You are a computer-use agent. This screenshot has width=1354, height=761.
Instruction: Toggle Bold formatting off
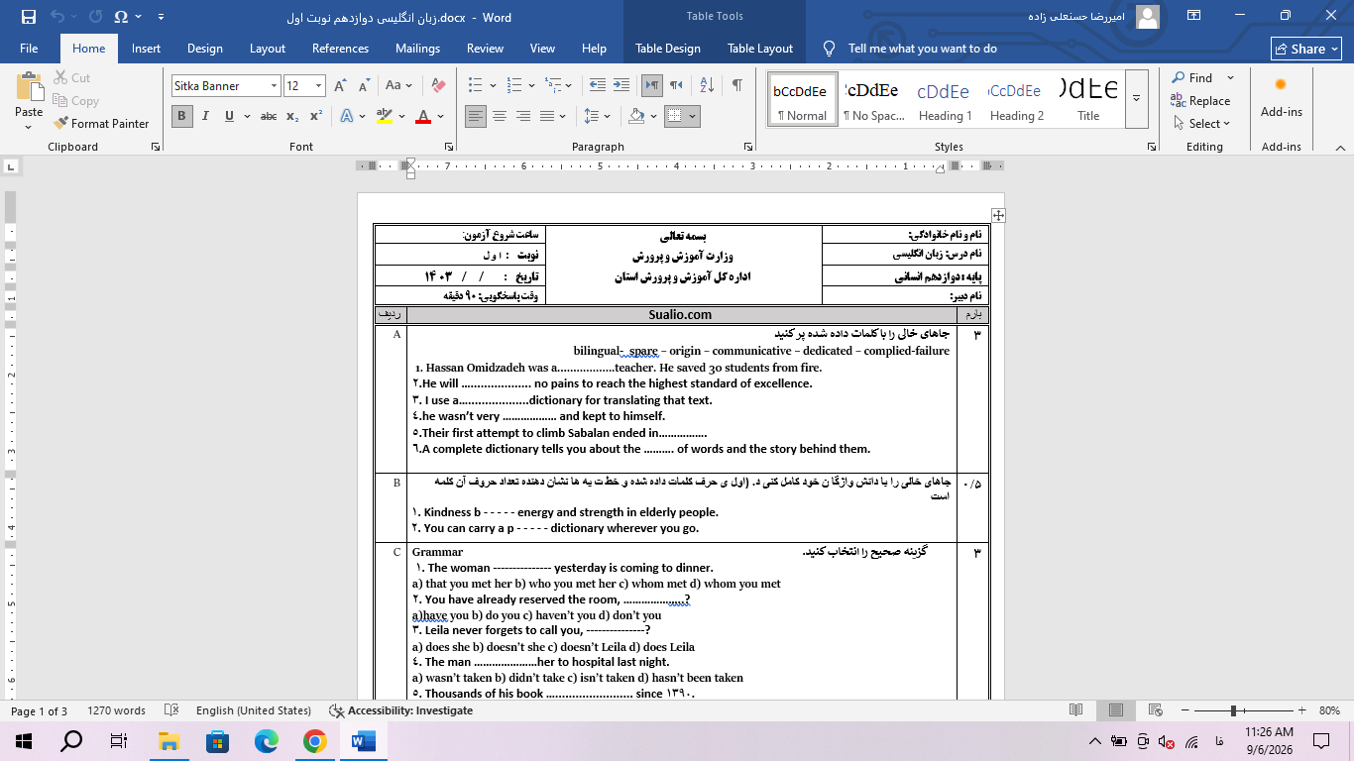[181, 116]
